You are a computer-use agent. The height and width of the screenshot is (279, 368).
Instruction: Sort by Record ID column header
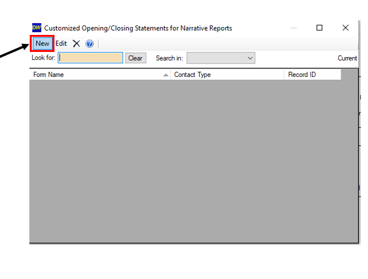[x=312, y=75]
